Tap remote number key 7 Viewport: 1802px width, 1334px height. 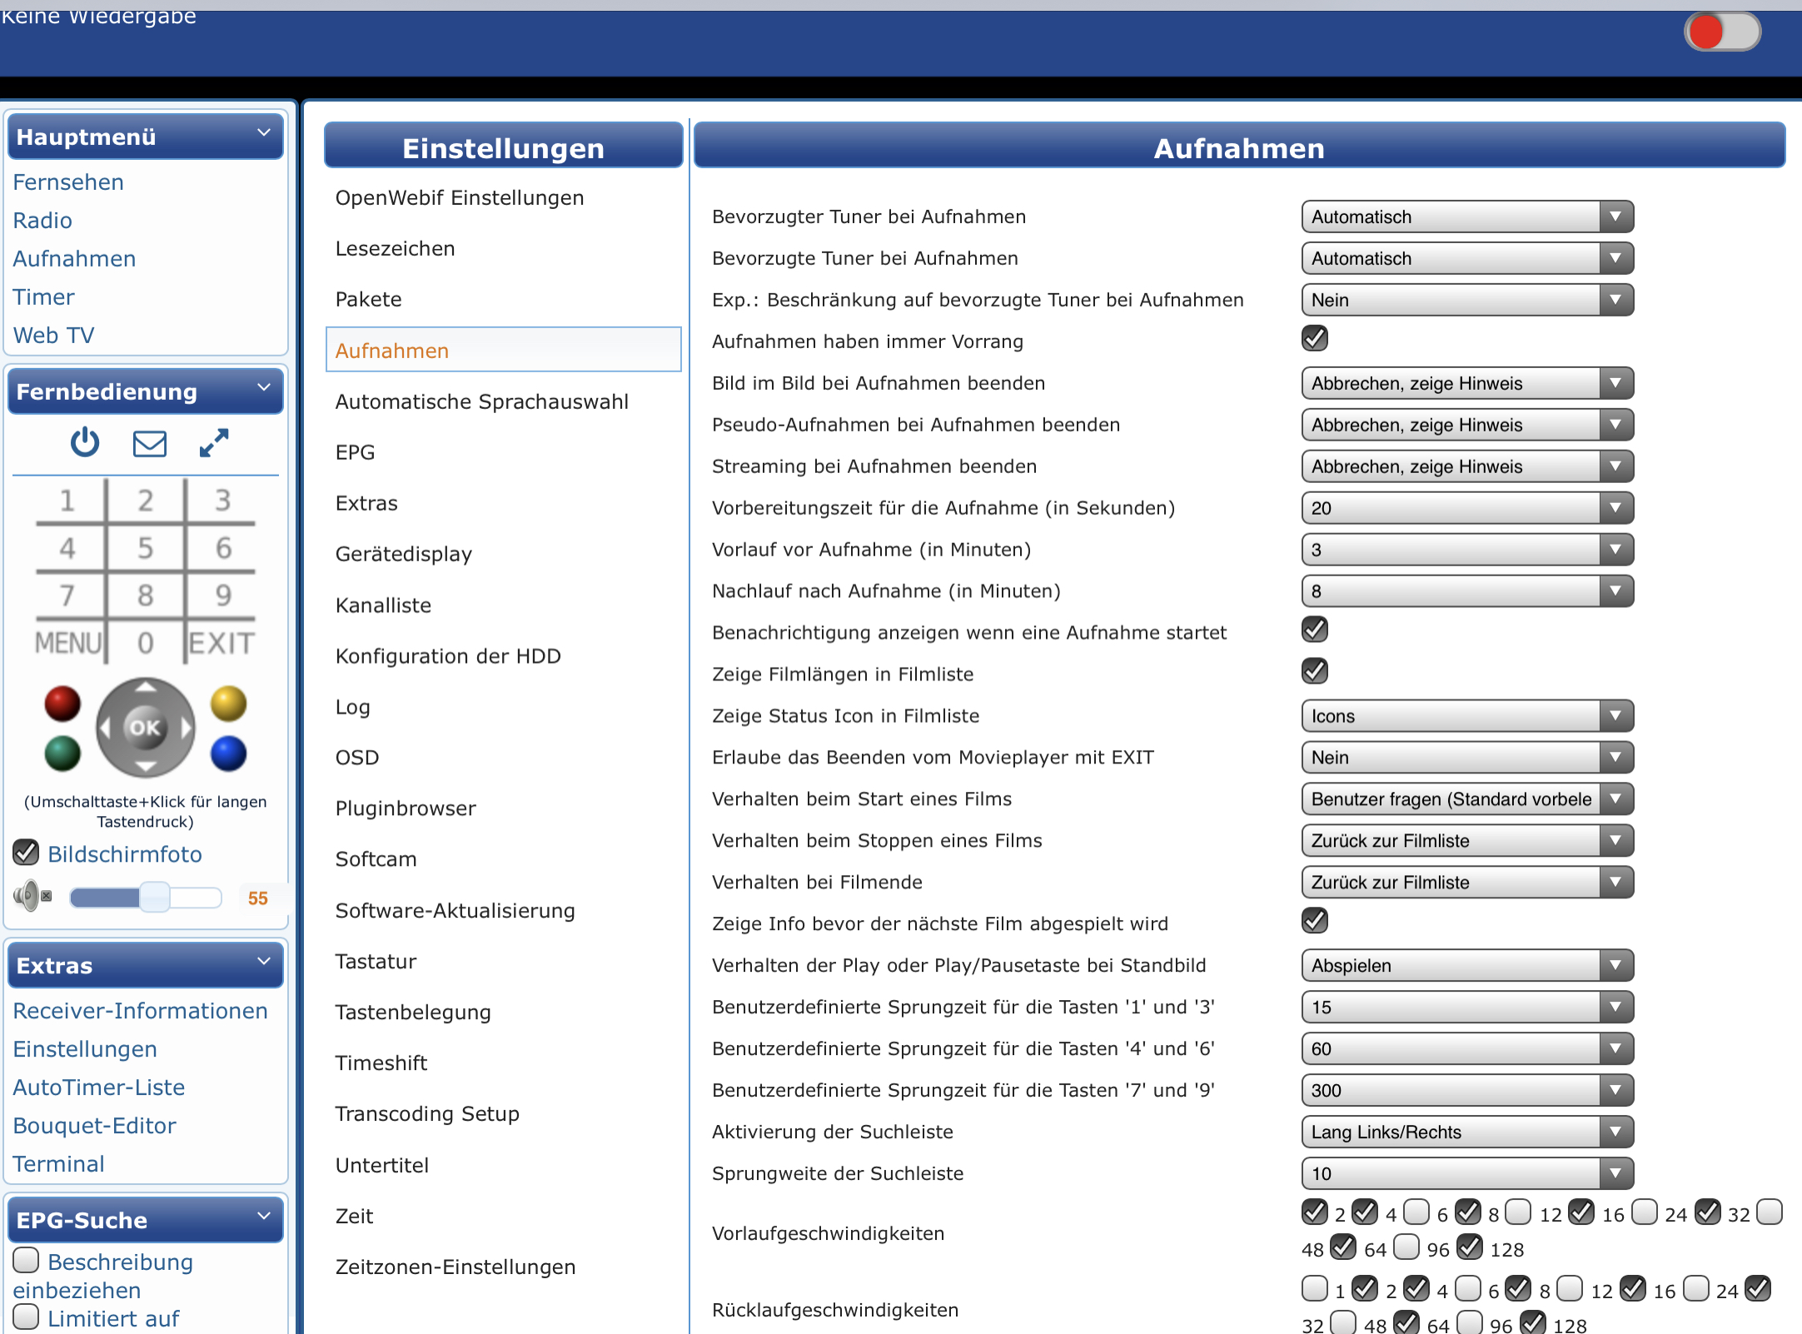coord(67,595)
